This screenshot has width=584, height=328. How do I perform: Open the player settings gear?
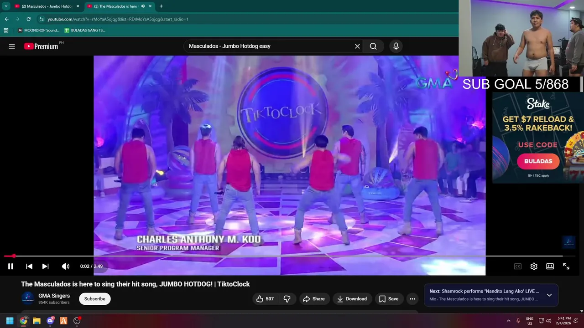[x=534, y=266]
